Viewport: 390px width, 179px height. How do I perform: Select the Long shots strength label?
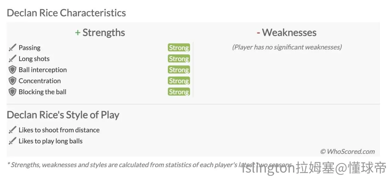click(x=34, y=59)
